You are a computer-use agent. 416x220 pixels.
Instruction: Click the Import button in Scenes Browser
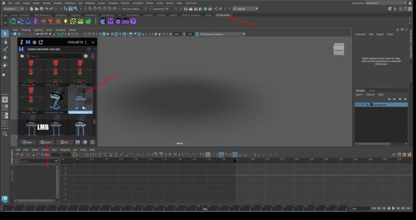click(x=46, y=142)
